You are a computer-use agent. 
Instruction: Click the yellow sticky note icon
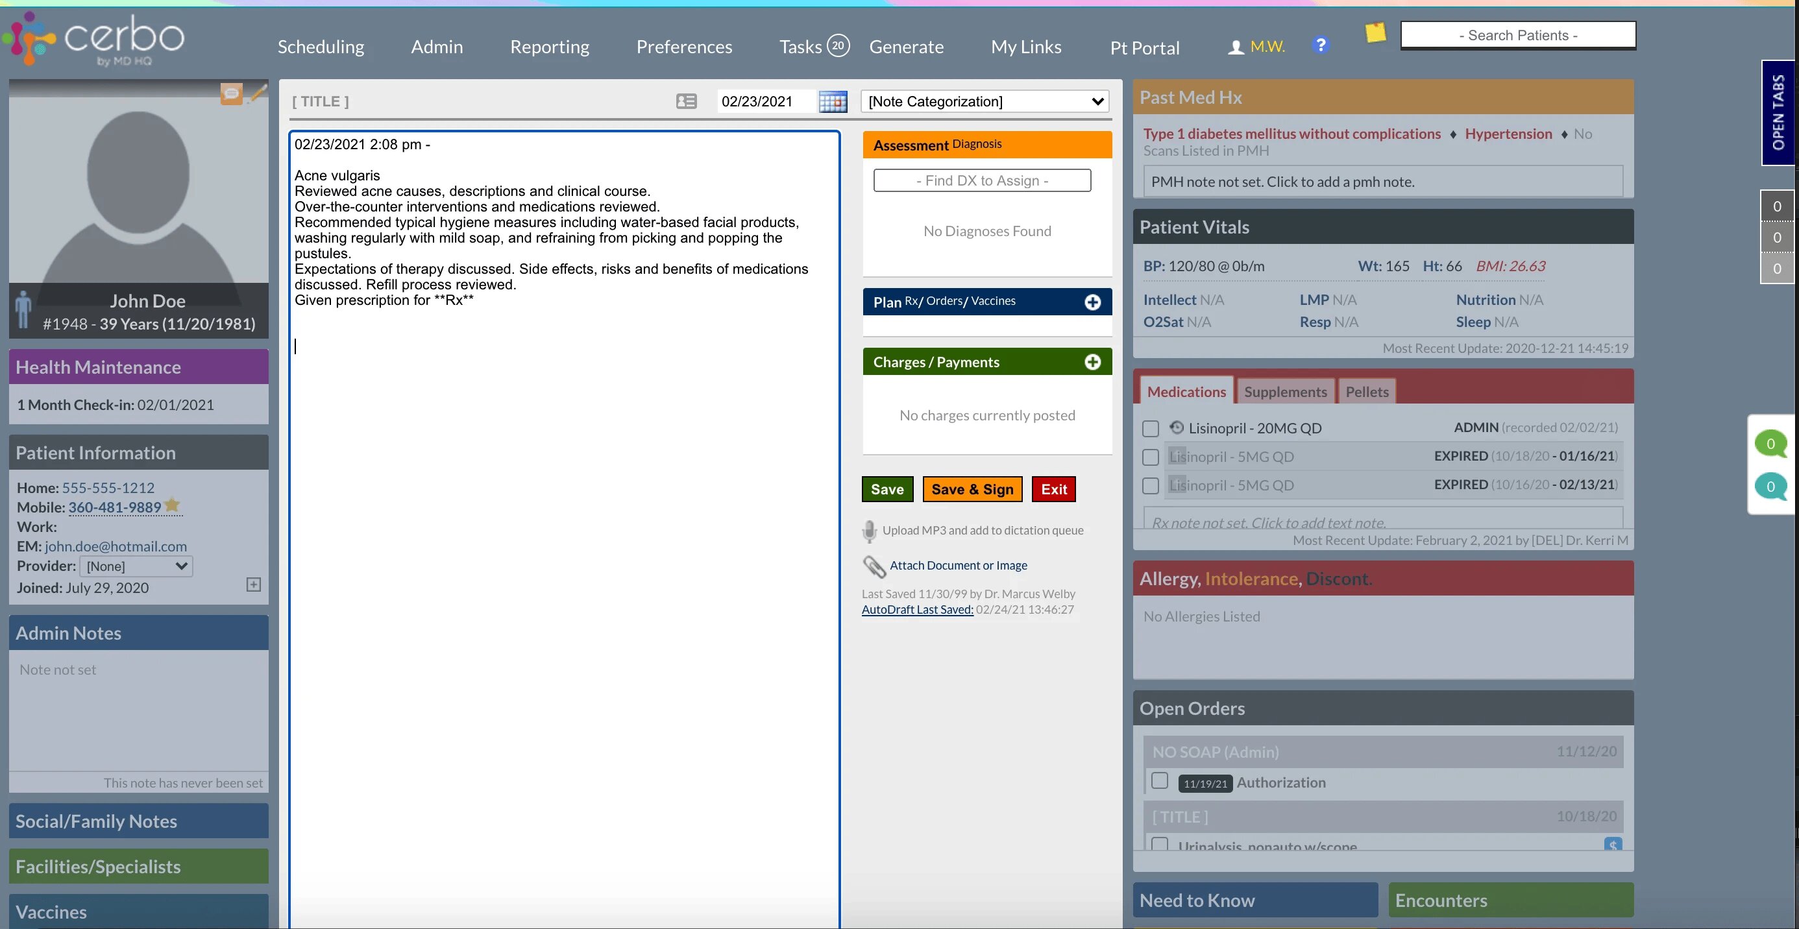click(1375, 33)
